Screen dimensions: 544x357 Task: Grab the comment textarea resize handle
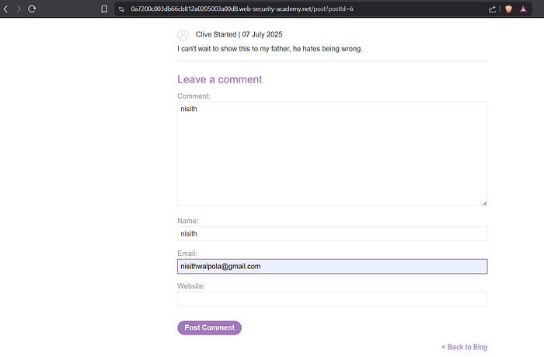484,203
